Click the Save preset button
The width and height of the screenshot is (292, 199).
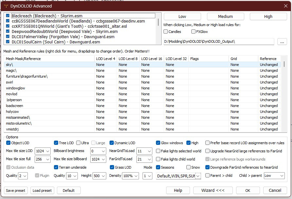click(x=16, y=191)
